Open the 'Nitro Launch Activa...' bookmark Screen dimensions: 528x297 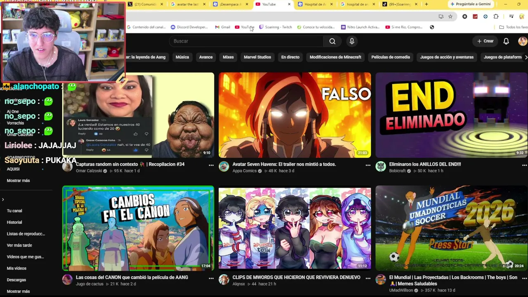pyautogui.click(x=360, y=27)
